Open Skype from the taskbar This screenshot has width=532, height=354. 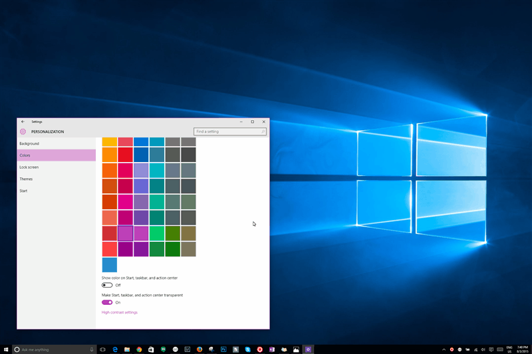[x=247, y=349]
